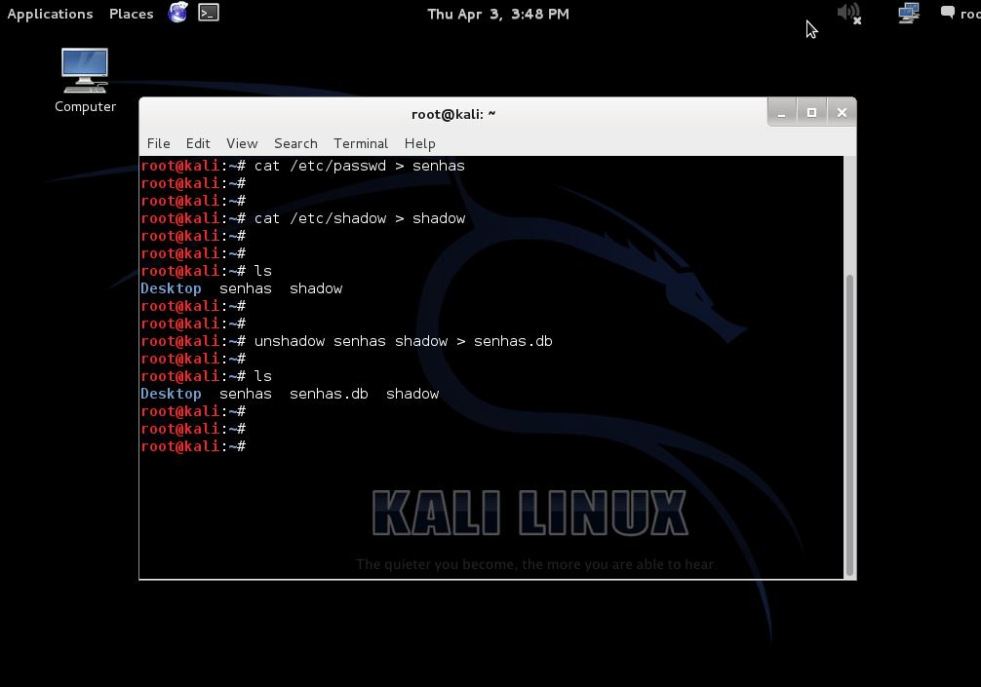Viewport: 981px width, 687px height.
Task: Open the terminal File menu
Action: [158, 144]
